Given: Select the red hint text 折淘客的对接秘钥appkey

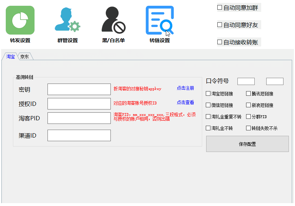Looking at the screenshot, I should click(137, 89).
